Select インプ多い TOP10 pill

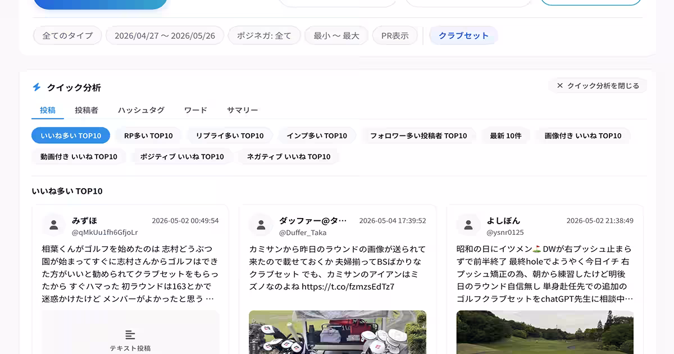[317, 135]
